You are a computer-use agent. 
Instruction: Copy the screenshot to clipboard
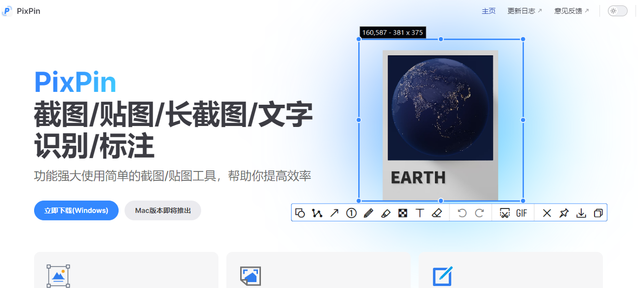[598, 213]
